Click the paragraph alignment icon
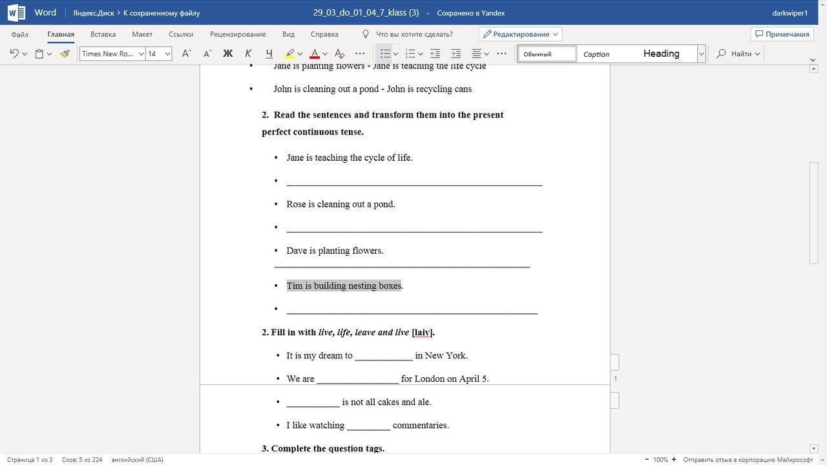827x465 pixels. 476,54
